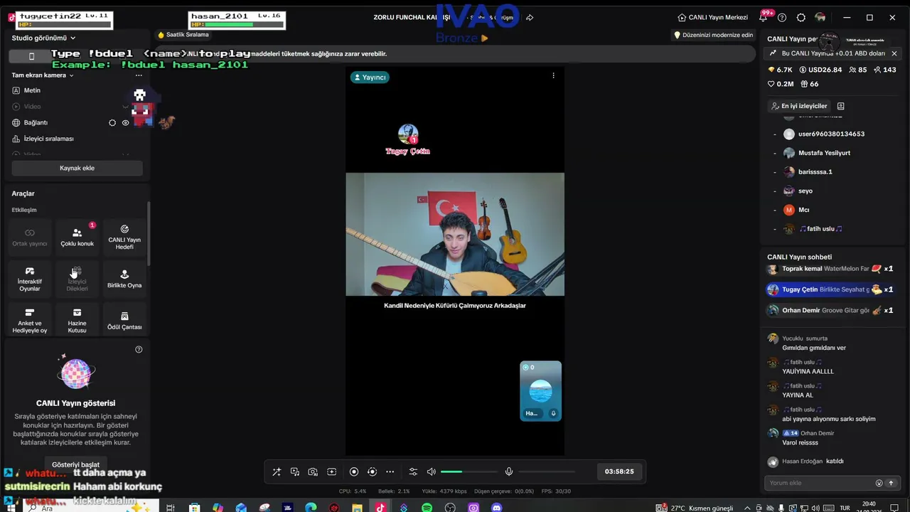Image resolution: width=910 pixels, height=512 pixels.
Task: Open Microsoft Edge from the taskbar
Action: pos(311,508)
